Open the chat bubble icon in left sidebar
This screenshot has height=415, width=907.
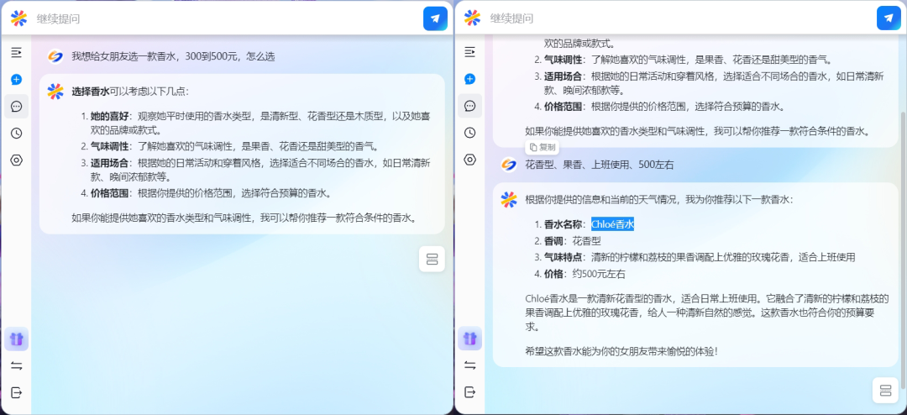pyautogui.click(x=16, y=107)
